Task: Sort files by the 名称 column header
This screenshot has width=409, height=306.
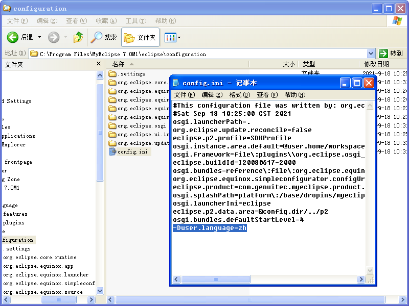Action: pos(119,64)
